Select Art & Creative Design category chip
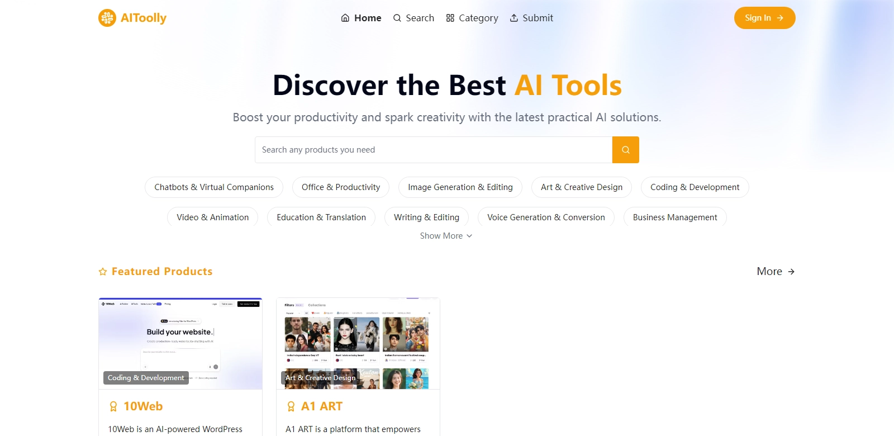Image resolution: width=894 pixels, height=436 pixels. tap(582, 187)
